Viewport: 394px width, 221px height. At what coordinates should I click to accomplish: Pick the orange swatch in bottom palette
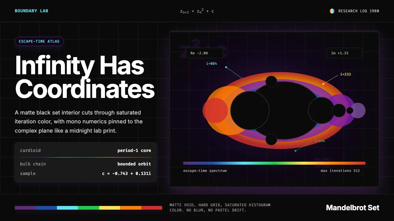point(131,208)
